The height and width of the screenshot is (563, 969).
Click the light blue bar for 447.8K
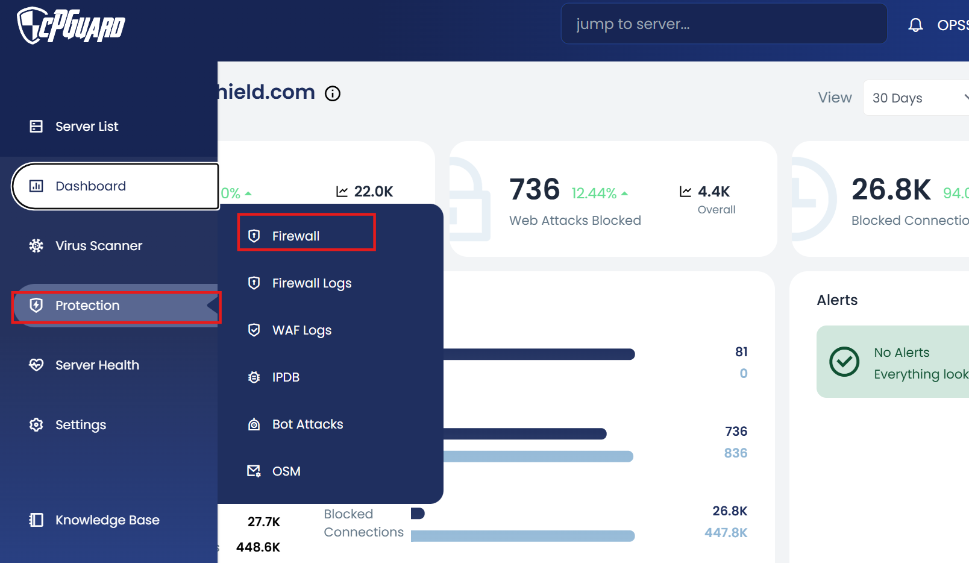(523, 536)
